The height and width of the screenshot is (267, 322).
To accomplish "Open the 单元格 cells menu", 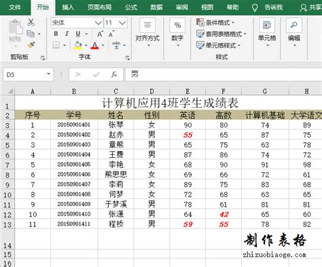I will click(267, 33).
